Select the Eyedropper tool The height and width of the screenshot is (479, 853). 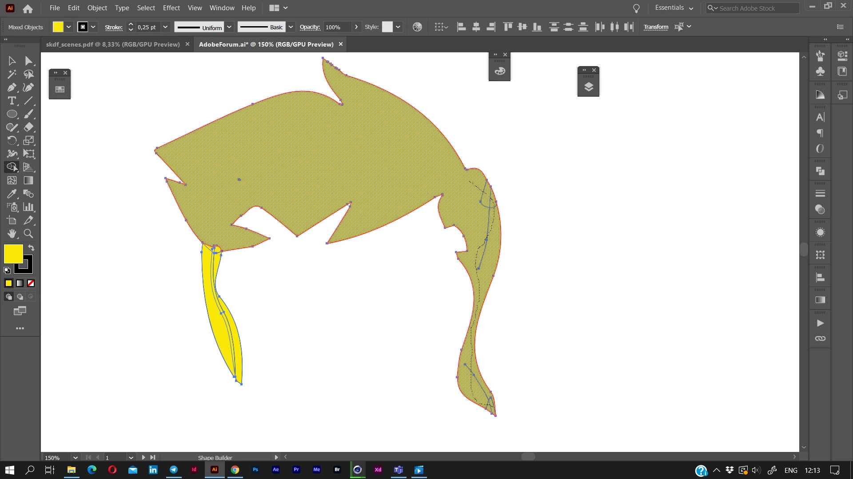[x=12, y=194]
